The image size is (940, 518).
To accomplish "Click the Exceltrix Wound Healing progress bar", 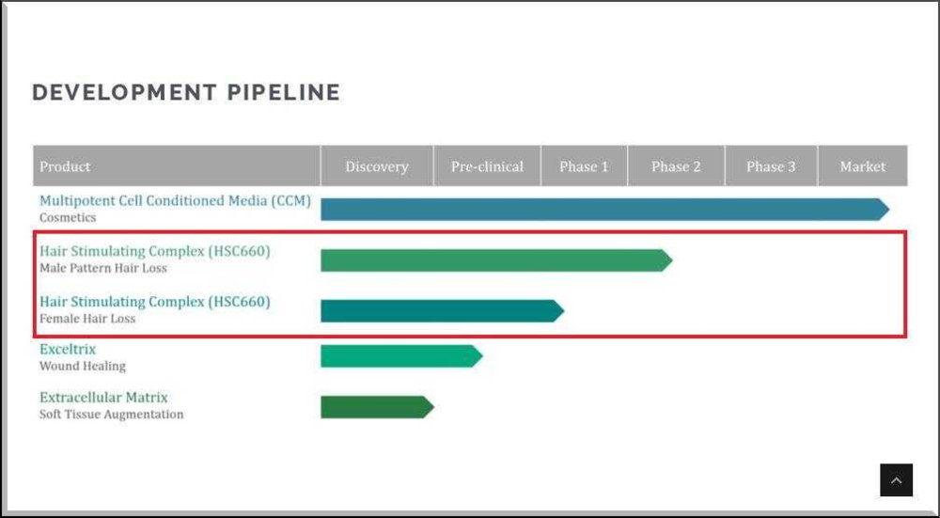I will click(x=399, y=356).
